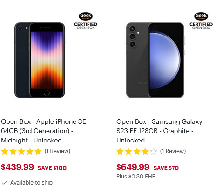
Task: Click the Available to ship text
Action: coord(32,182)
